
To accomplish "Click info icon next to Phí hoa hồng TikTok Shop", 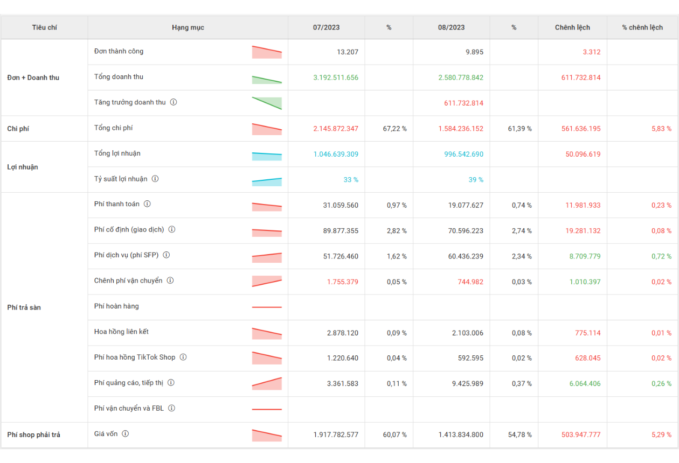I will (183, 357).
